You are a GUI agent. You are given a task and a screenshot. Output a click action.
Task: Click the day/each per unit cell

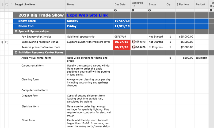[x=201, y=59]
